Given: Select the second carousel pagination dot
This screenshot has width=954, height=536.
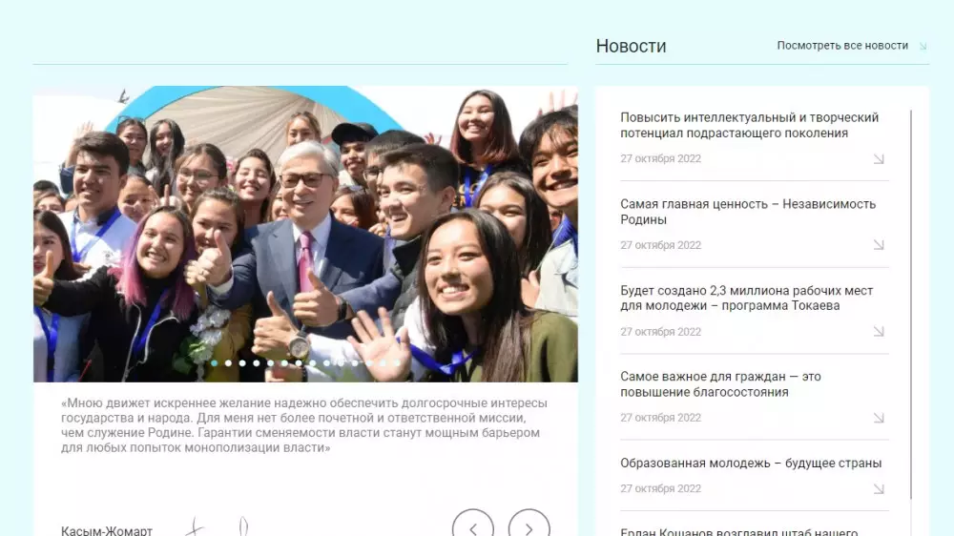Looking at the screenshot, I should pos(228,363).
